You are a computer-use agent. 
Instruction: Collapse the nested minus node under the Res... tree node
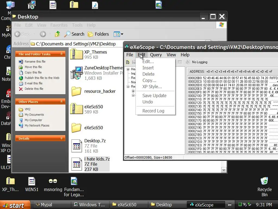click(133, 96)
